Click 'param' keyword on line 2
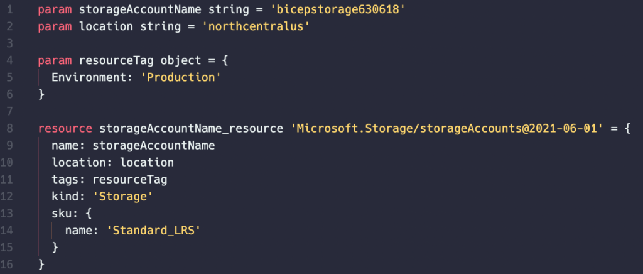643x274 pixels. pos(55,26)
